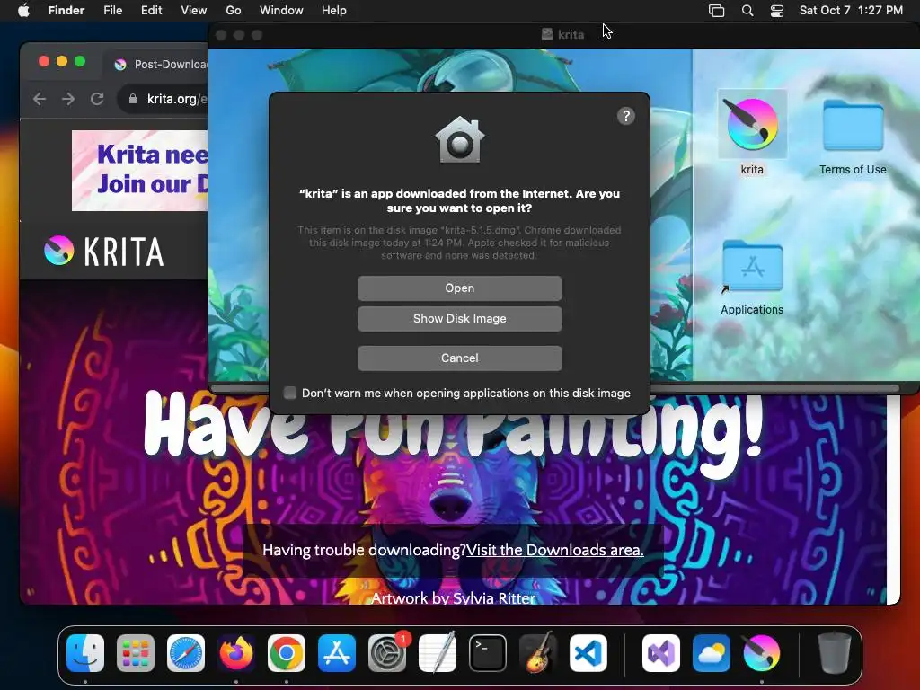Open TextEdit from the Dock
The image size is (920, 690).
438,653
